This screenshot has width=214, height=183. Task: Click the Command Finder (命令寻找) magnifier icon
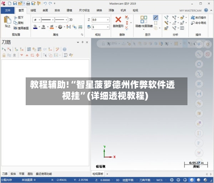coord(193,23)
